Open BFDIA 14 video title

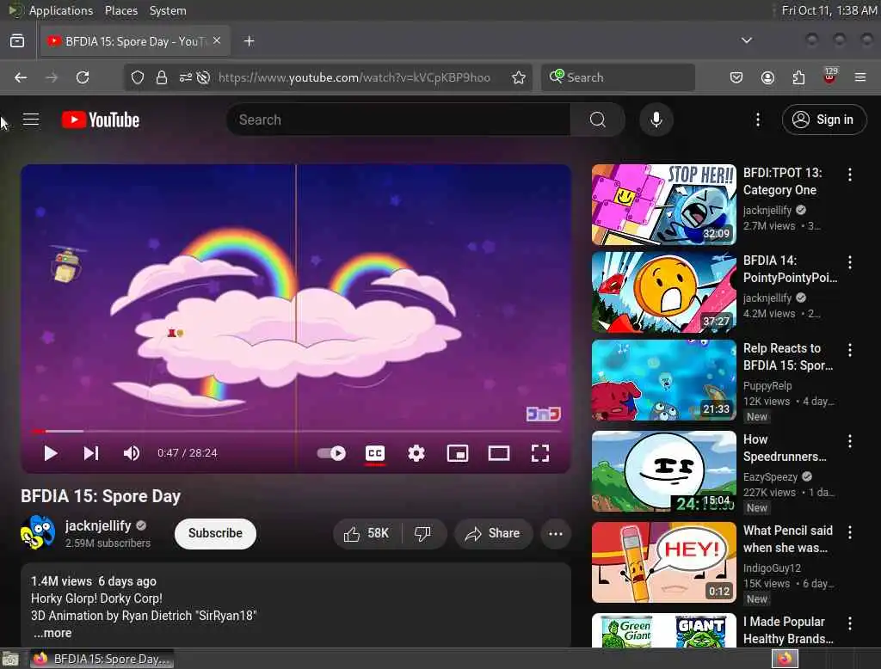[x=790, y=269]
